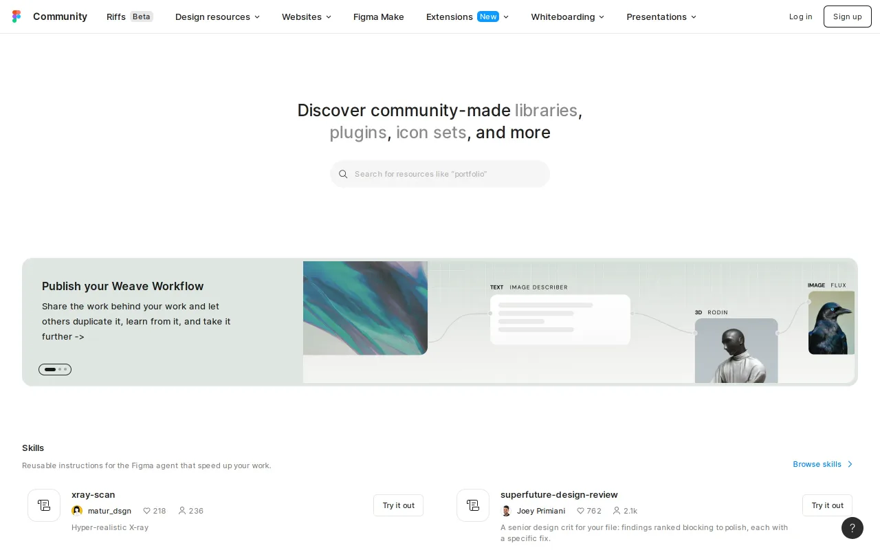
Task: Open the superfuture-design-review skill title
Action: tap(559, 494)
